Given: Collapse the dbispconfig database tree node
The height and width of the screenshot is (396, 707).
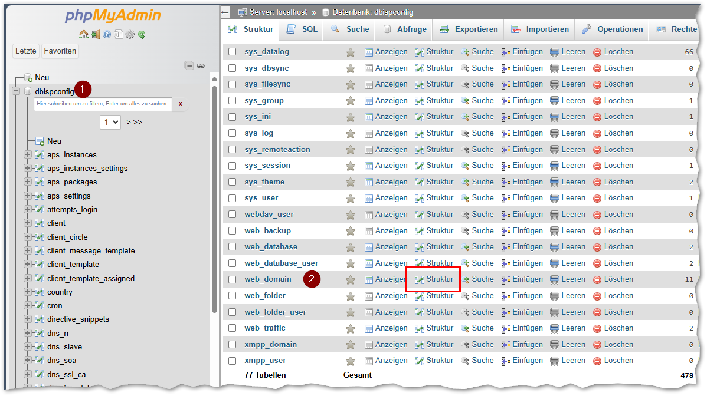Looking at the screenshot, I should [16, 91].
